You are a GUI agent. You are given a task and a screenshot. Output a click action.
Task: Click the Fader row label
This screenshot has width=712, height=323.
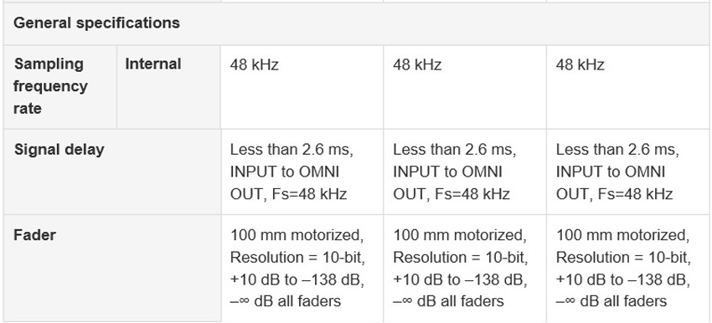pyautogui.click(x=34, y=235)
